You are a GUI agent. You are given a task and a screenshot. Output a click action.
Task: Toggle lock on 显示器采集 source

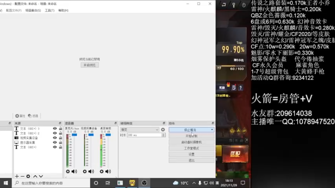point(60,142)
